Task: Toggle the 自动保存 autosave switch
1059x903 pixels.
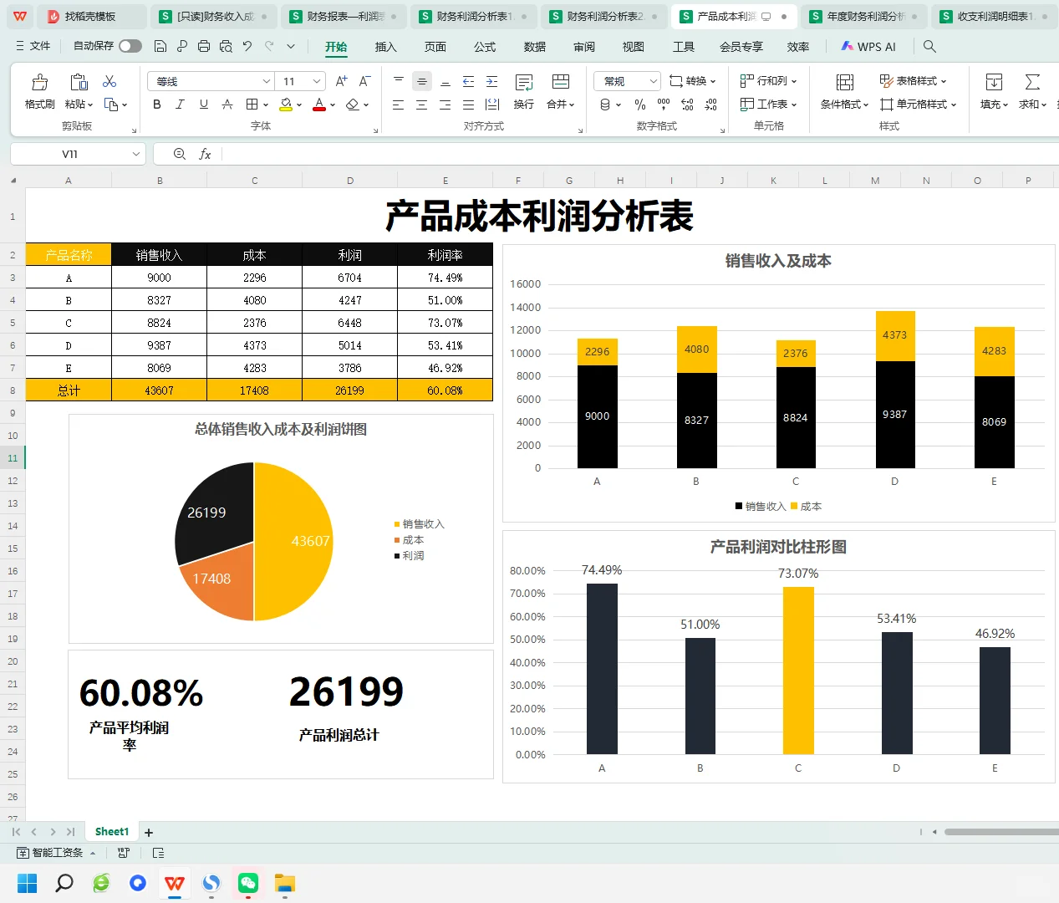Action: point(130,46)
